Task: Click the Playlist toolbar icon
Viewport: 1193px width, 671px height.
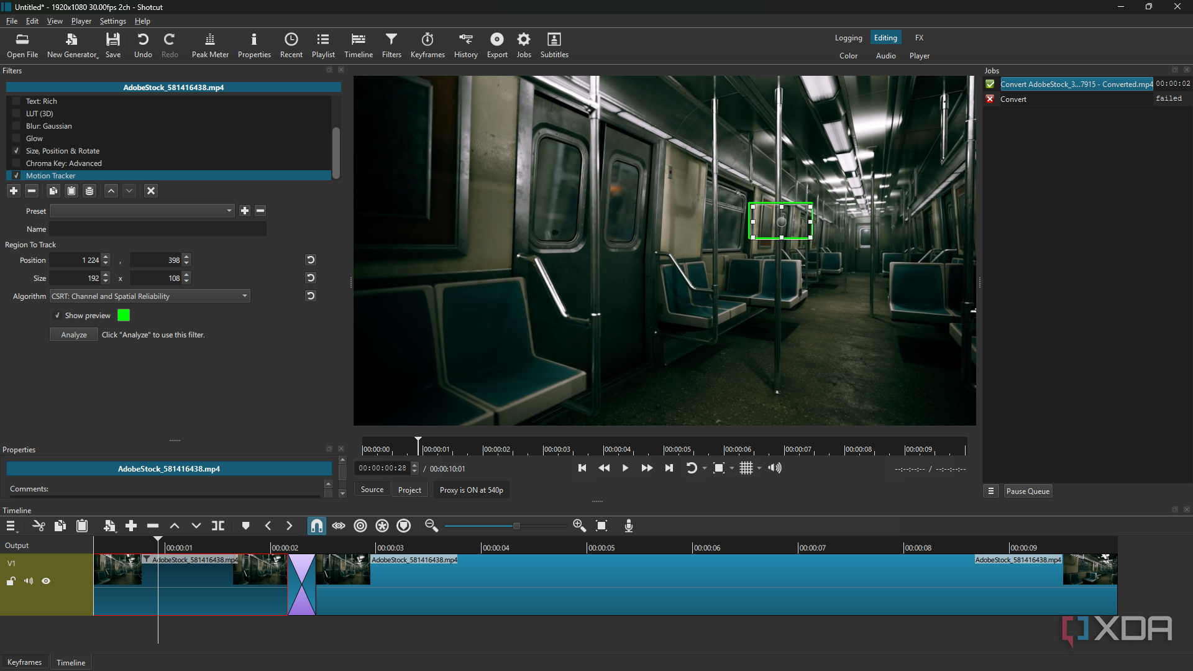Action: (x=323, y=45)
